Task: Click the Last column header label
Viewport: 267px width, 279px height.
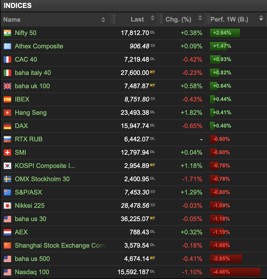Action: click(137, 19)
